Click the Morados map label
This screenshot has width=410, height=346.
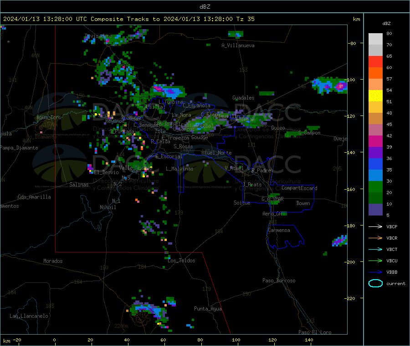click(53, 261)
